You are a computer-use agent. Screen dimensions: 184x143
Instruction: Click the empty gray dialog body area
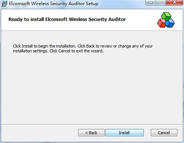click(91, 88)
